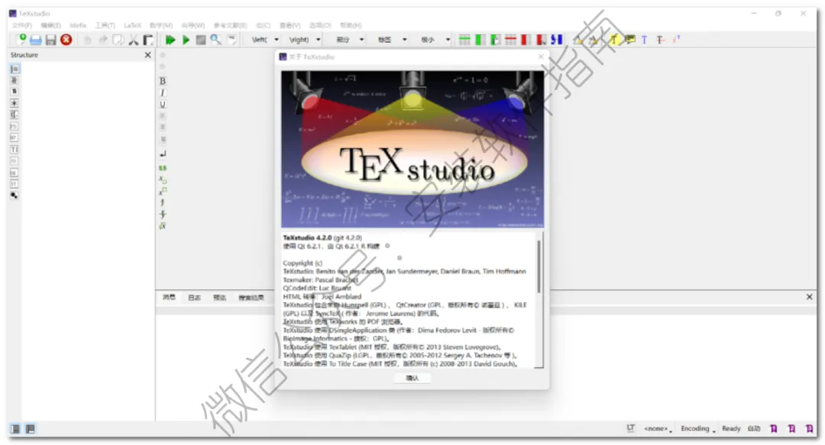Click the TeXstudio splash logo image
This screenshot has width=825, height=445.
412,150
